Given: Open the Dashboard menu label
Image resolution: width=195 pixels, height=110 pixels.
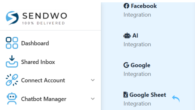Looking at the screenshot, I should pos(35,43).
